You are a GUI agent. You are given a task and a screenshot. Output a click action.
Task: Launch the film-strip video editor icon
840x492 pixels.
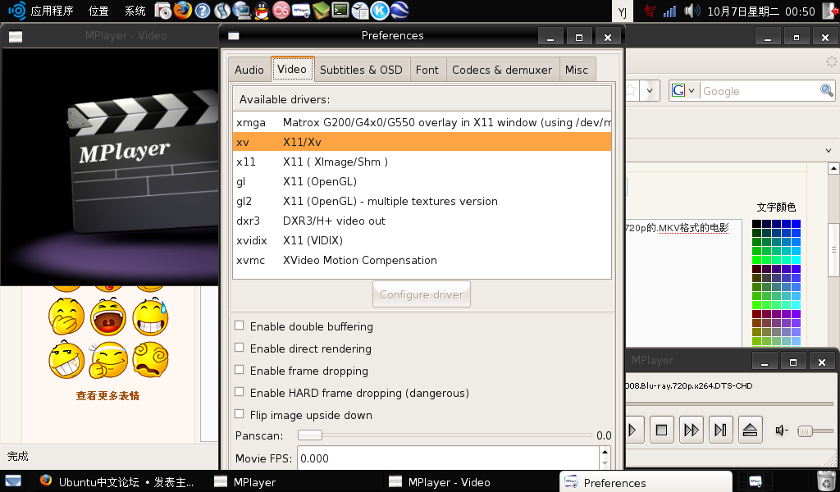point(222,10)
